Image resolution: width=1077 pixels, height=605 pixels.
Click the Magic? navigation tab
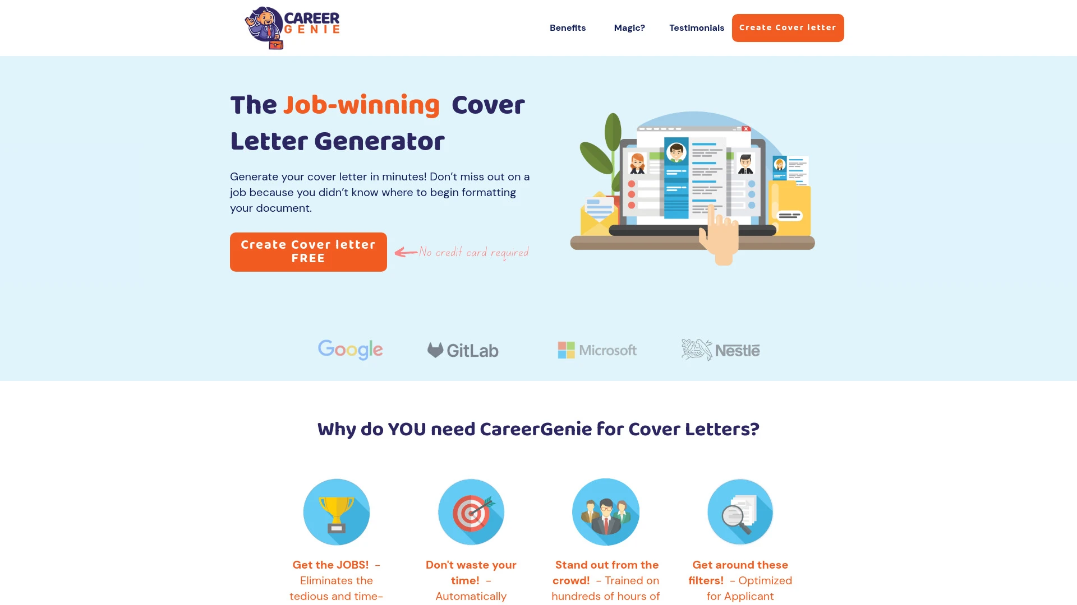coord(629,27)
